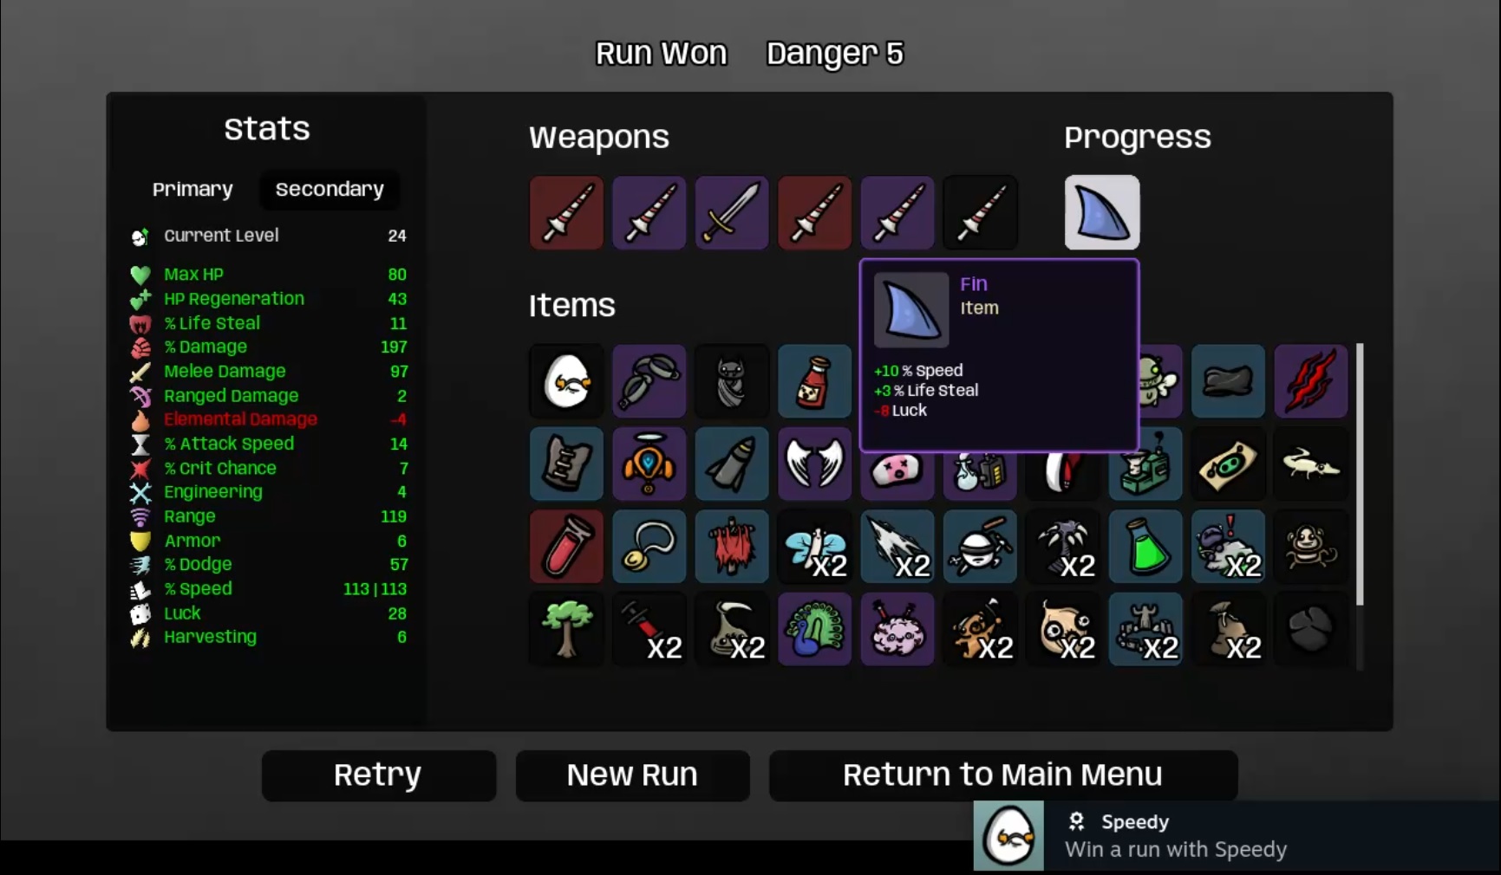The width and height of the screenshot is (1501, 875).
Task: Click the peacock item icon
Action: tap(814, 629)
